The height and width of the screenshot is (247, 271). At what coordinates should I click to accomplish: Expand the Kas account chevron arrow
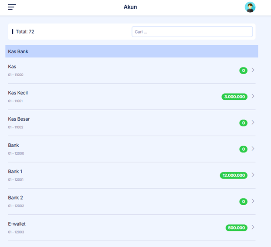pos(253,70)
